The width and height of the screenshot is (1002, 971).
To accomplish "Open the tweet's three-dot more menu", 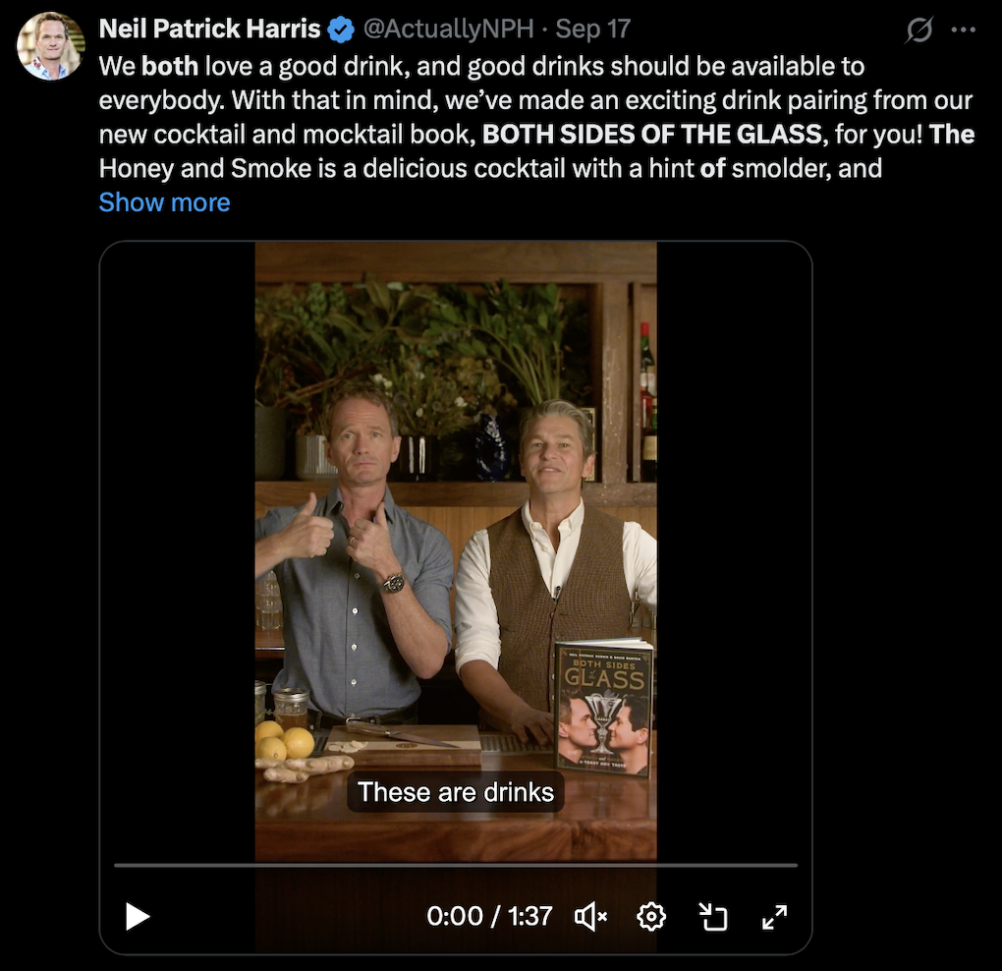I will coord(964,30).
